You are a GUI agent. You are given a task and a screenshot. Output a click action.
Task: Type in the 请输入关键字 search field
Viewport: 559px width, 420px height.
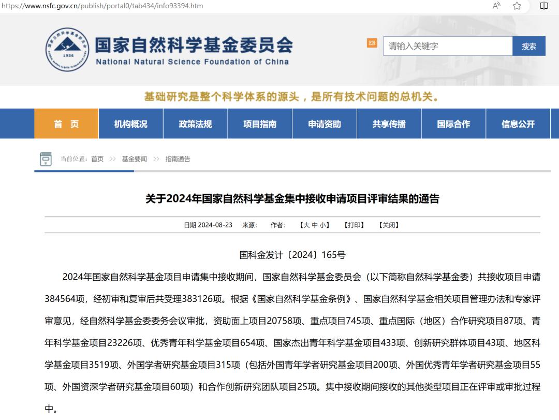tap(448, 46)
